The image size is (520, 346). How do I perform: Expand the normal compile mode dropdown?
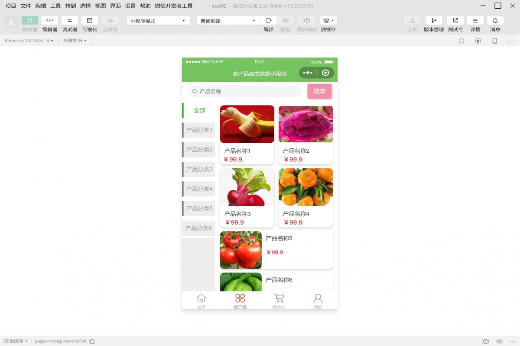pyautogui.click(x=228, y=21)
